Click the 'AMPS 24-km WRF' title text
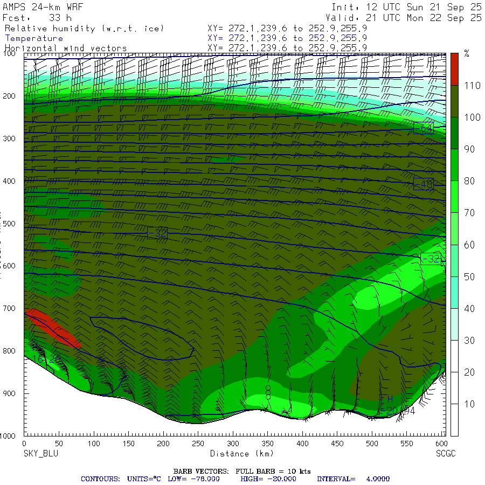 coord(43,7)
